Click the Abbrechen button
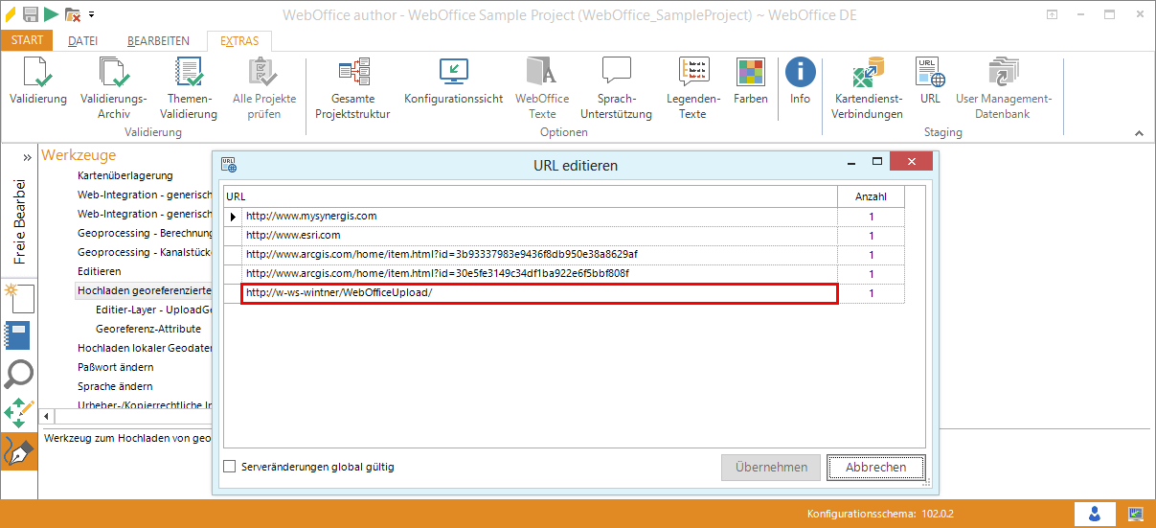Image resolution: width=1156 pixels, height=528 pixels. pyautogui.click(x=875, y=468)
